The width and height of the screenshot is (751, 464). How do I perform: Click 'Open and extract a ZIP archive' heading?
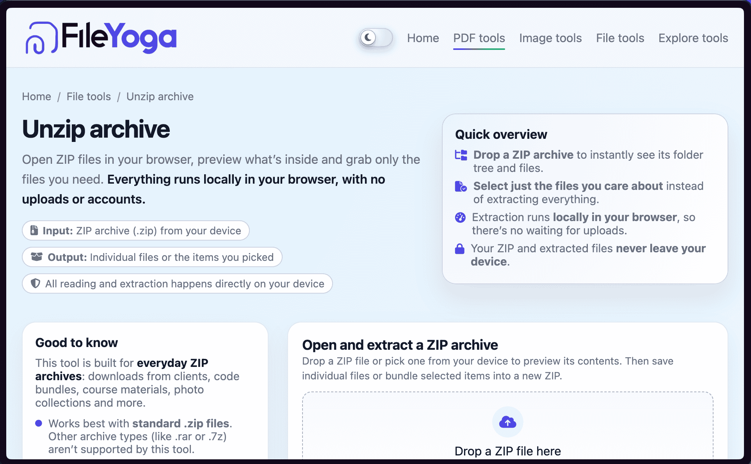[x=400, y=345]
